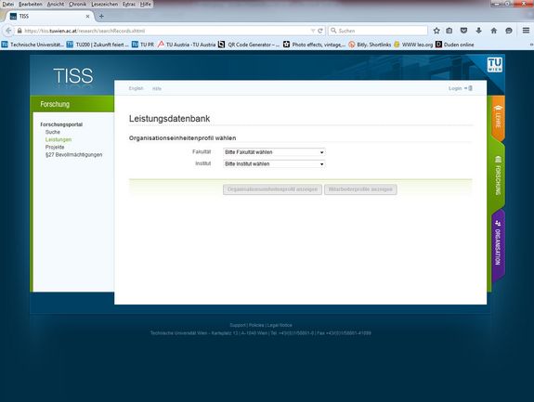Switch to the Organisation side tab
The width and height of the screenshot is (534, 402).
tap(498, 243)
